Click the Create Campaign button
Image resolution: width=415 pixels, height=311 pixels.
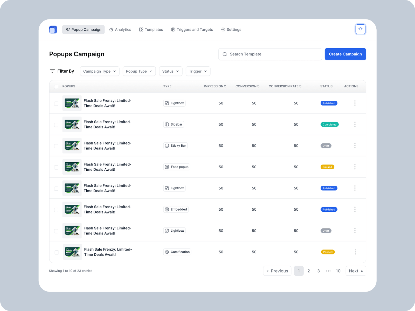pos(345,54)
